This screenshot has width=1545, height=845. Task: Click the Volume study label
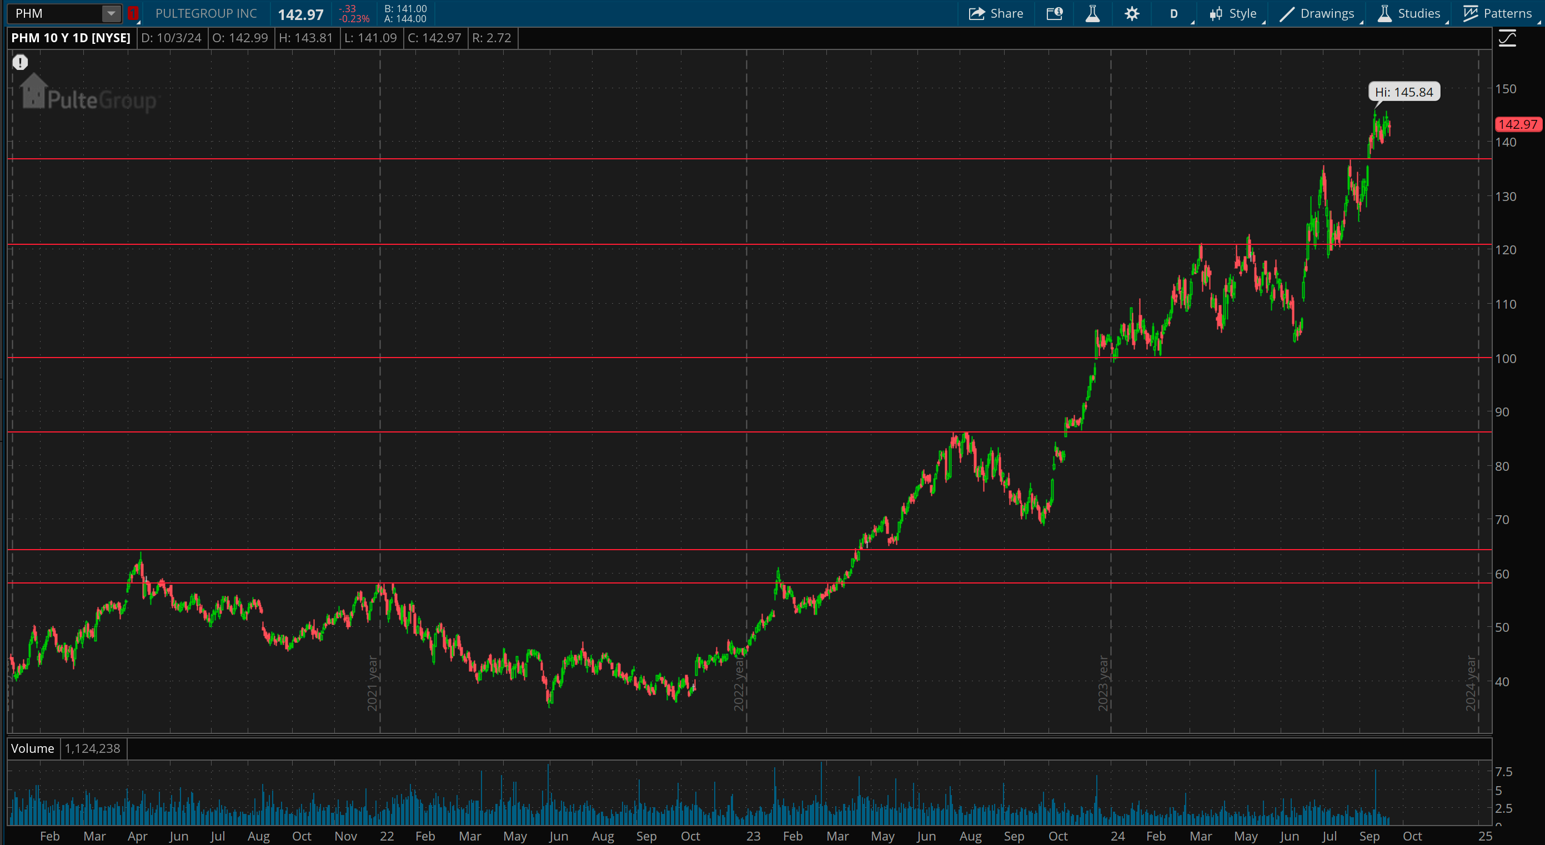(x=32, y=748)
